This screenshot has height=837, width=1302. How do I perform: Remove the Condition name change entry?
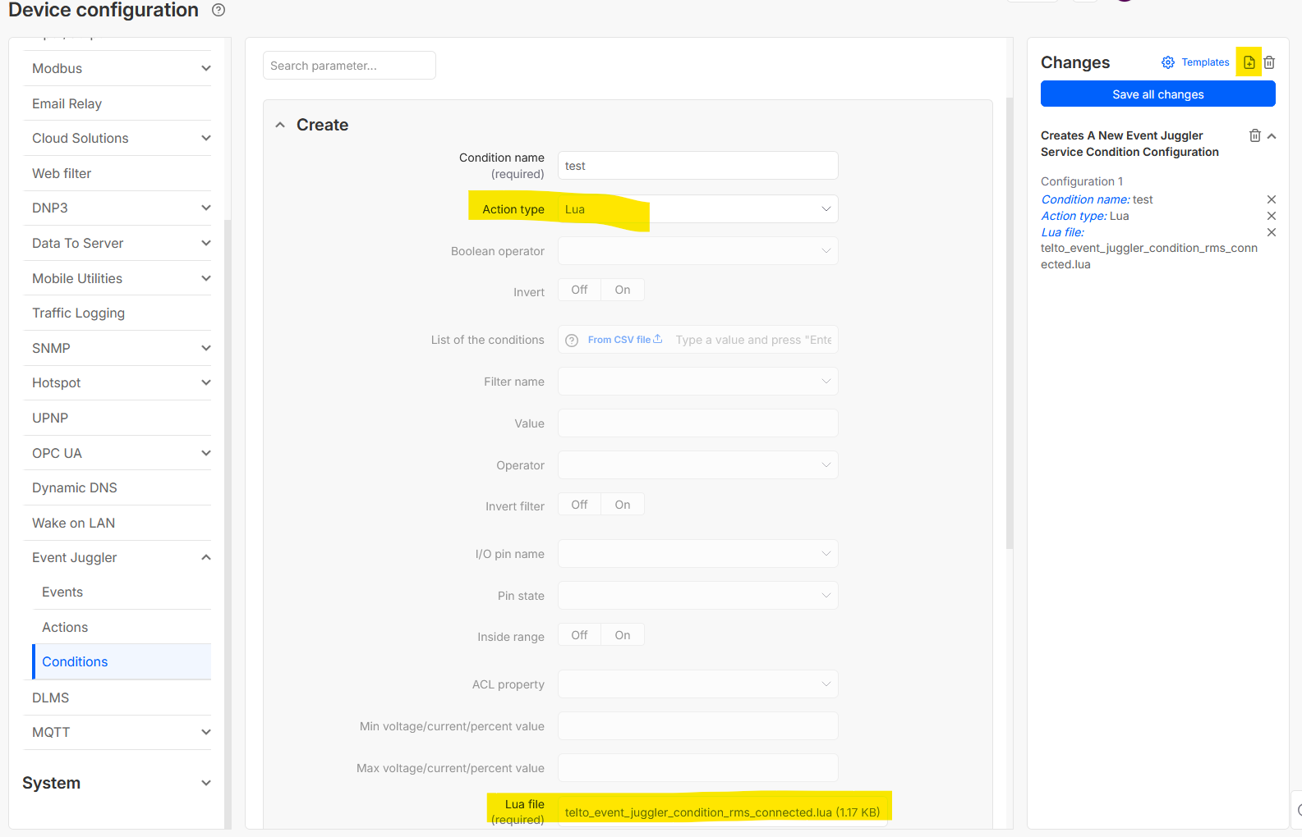[1271, 199]
